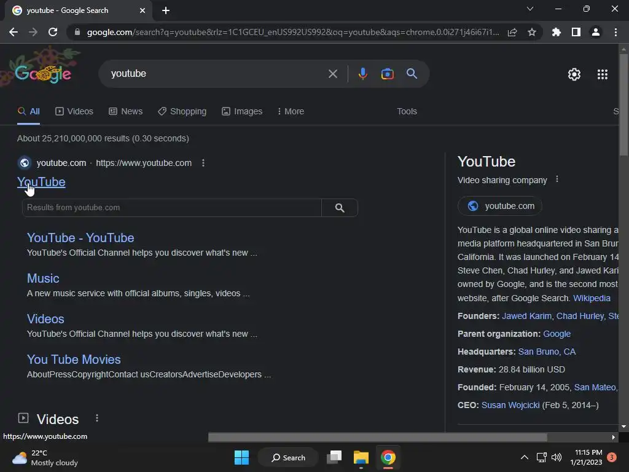The image size is (629, 472).
Task: Open the Susan Wojcicki CEO link
Action: click(x=510, y=405)
